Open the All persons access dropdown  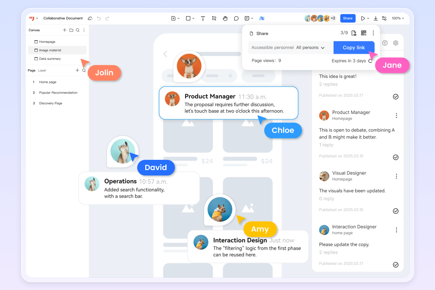tap(310, 48)
